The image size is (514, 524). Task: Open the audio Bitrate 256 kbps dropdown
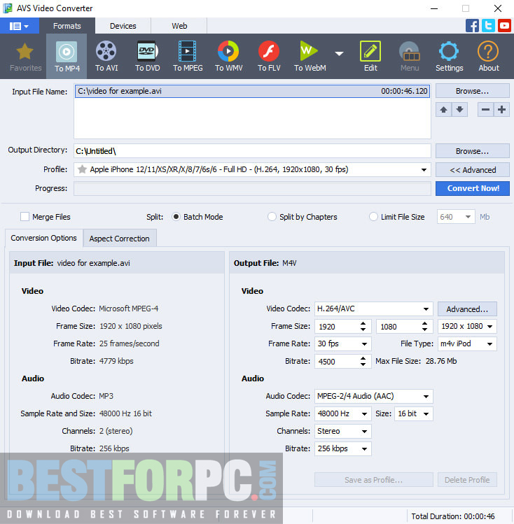point(342,449)
